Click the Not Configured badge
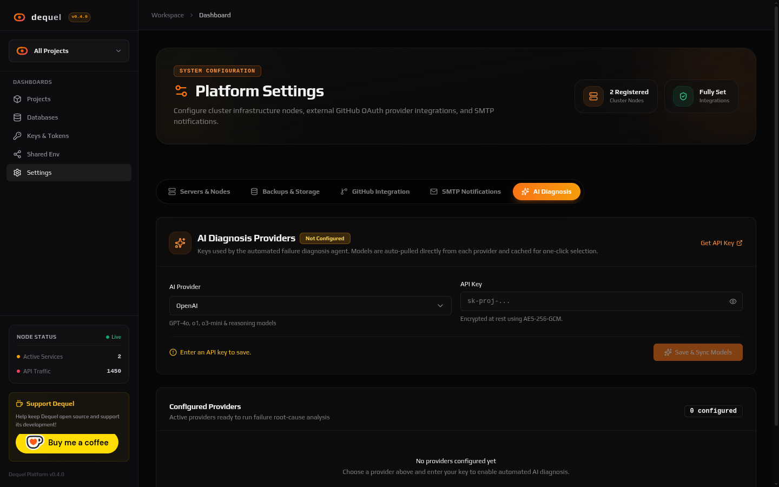Viewport: 779px width, 487px height. pos(325,238)
